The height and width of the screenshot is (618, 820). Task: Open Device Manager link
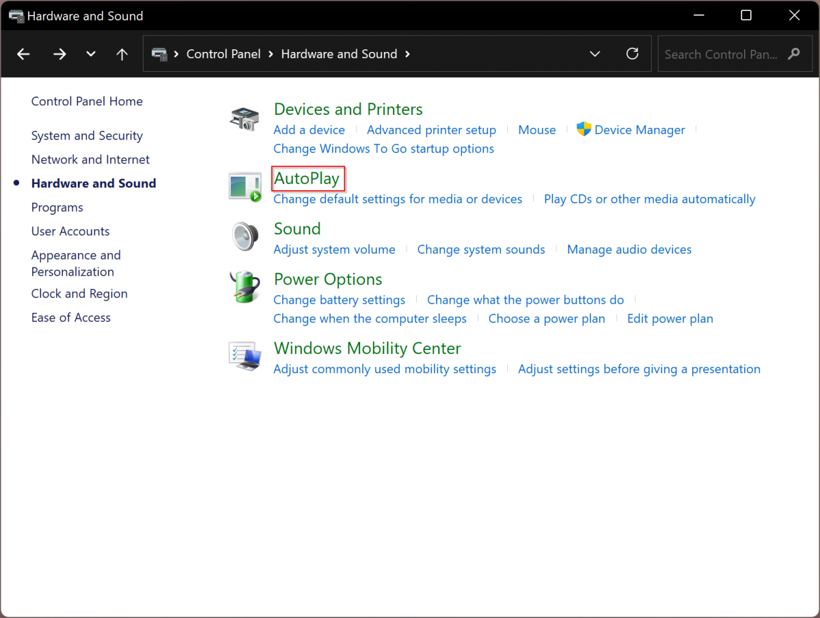pyautogui.click(x=640, y=130)
